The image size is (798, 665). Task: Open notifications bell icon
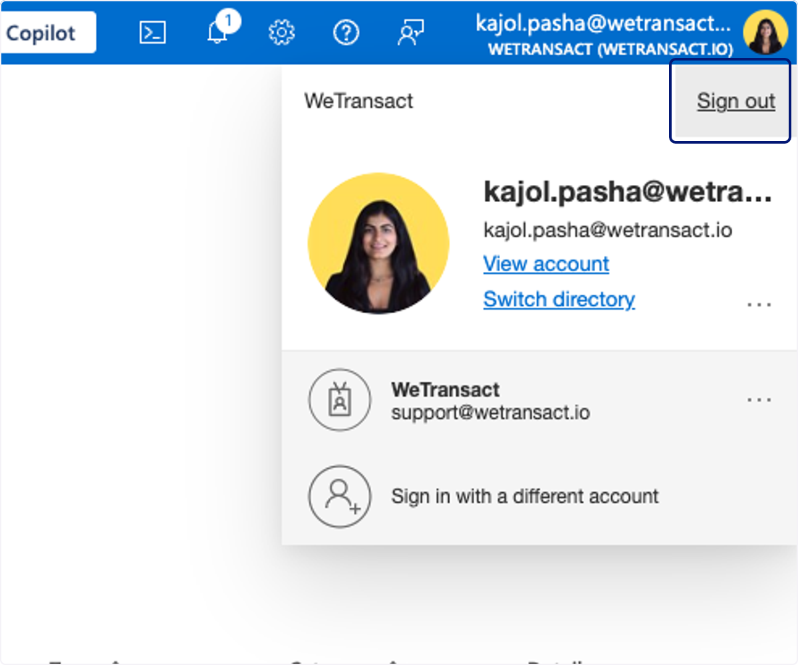tap(217, 32)
